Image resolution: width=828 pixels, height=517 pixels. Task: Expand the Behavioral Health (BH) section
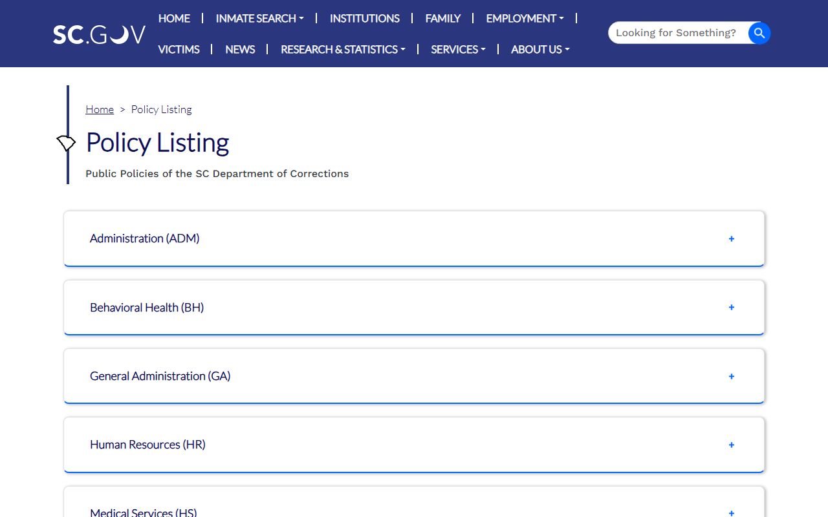click(414, 308)
